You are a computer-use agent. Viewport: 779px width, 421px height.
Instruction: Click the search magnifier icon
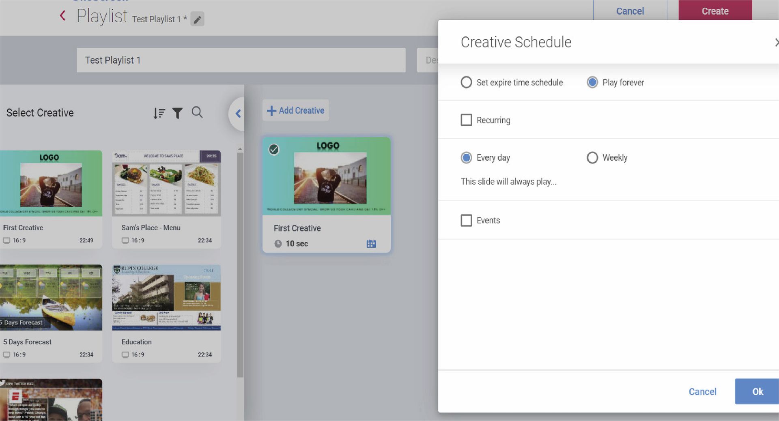click(197, 112)
